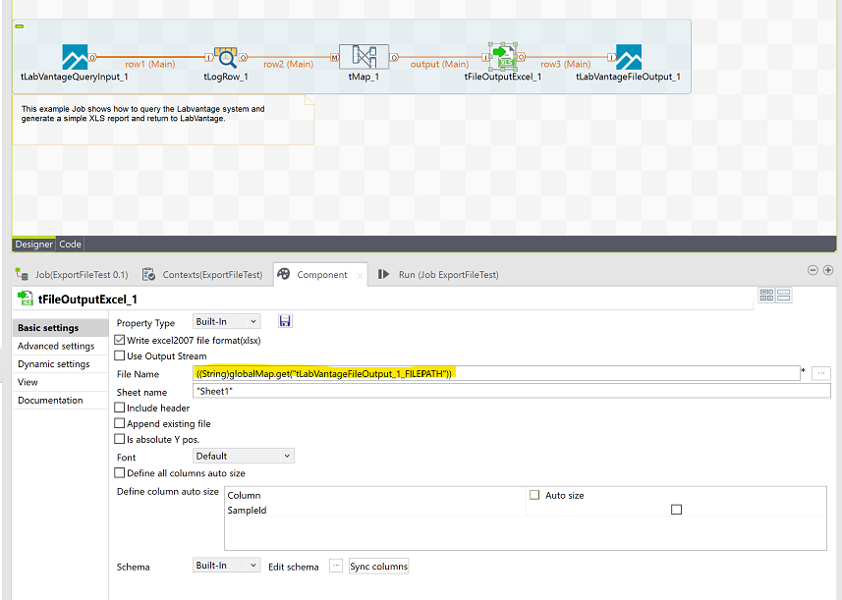The width and height of the screenshot is (842, 600).
Task: Click the note describing the example Job
Action: (x=163, y=120)
